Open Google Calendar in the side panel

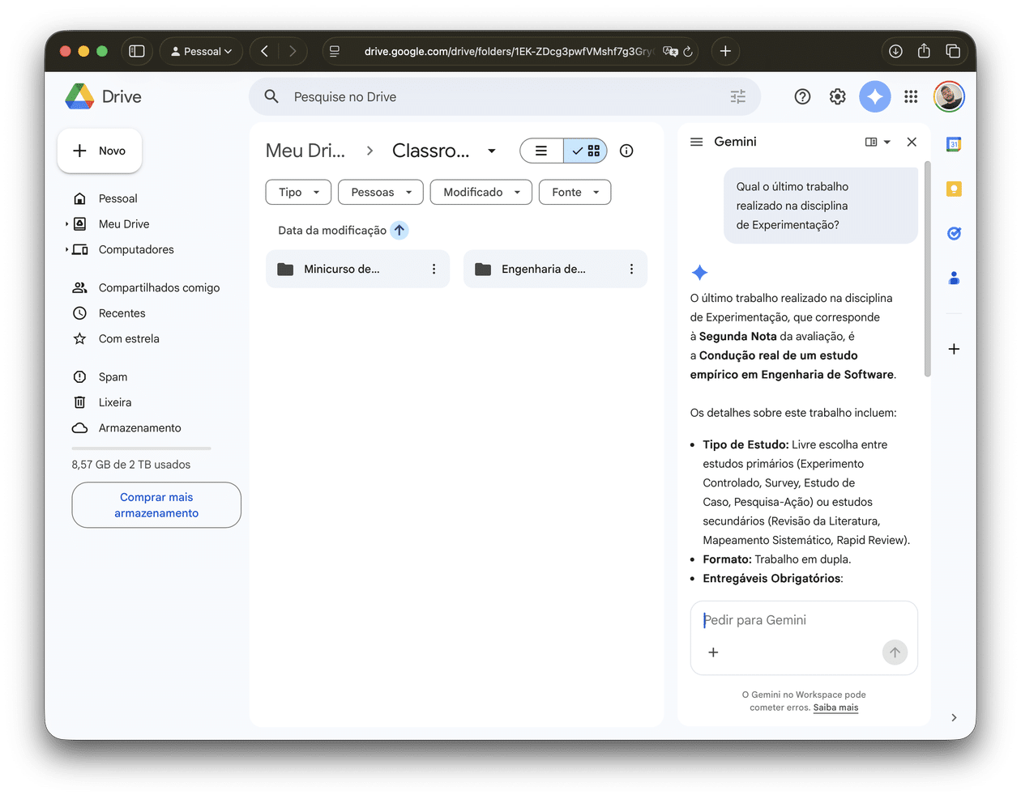tap(954, 144)
